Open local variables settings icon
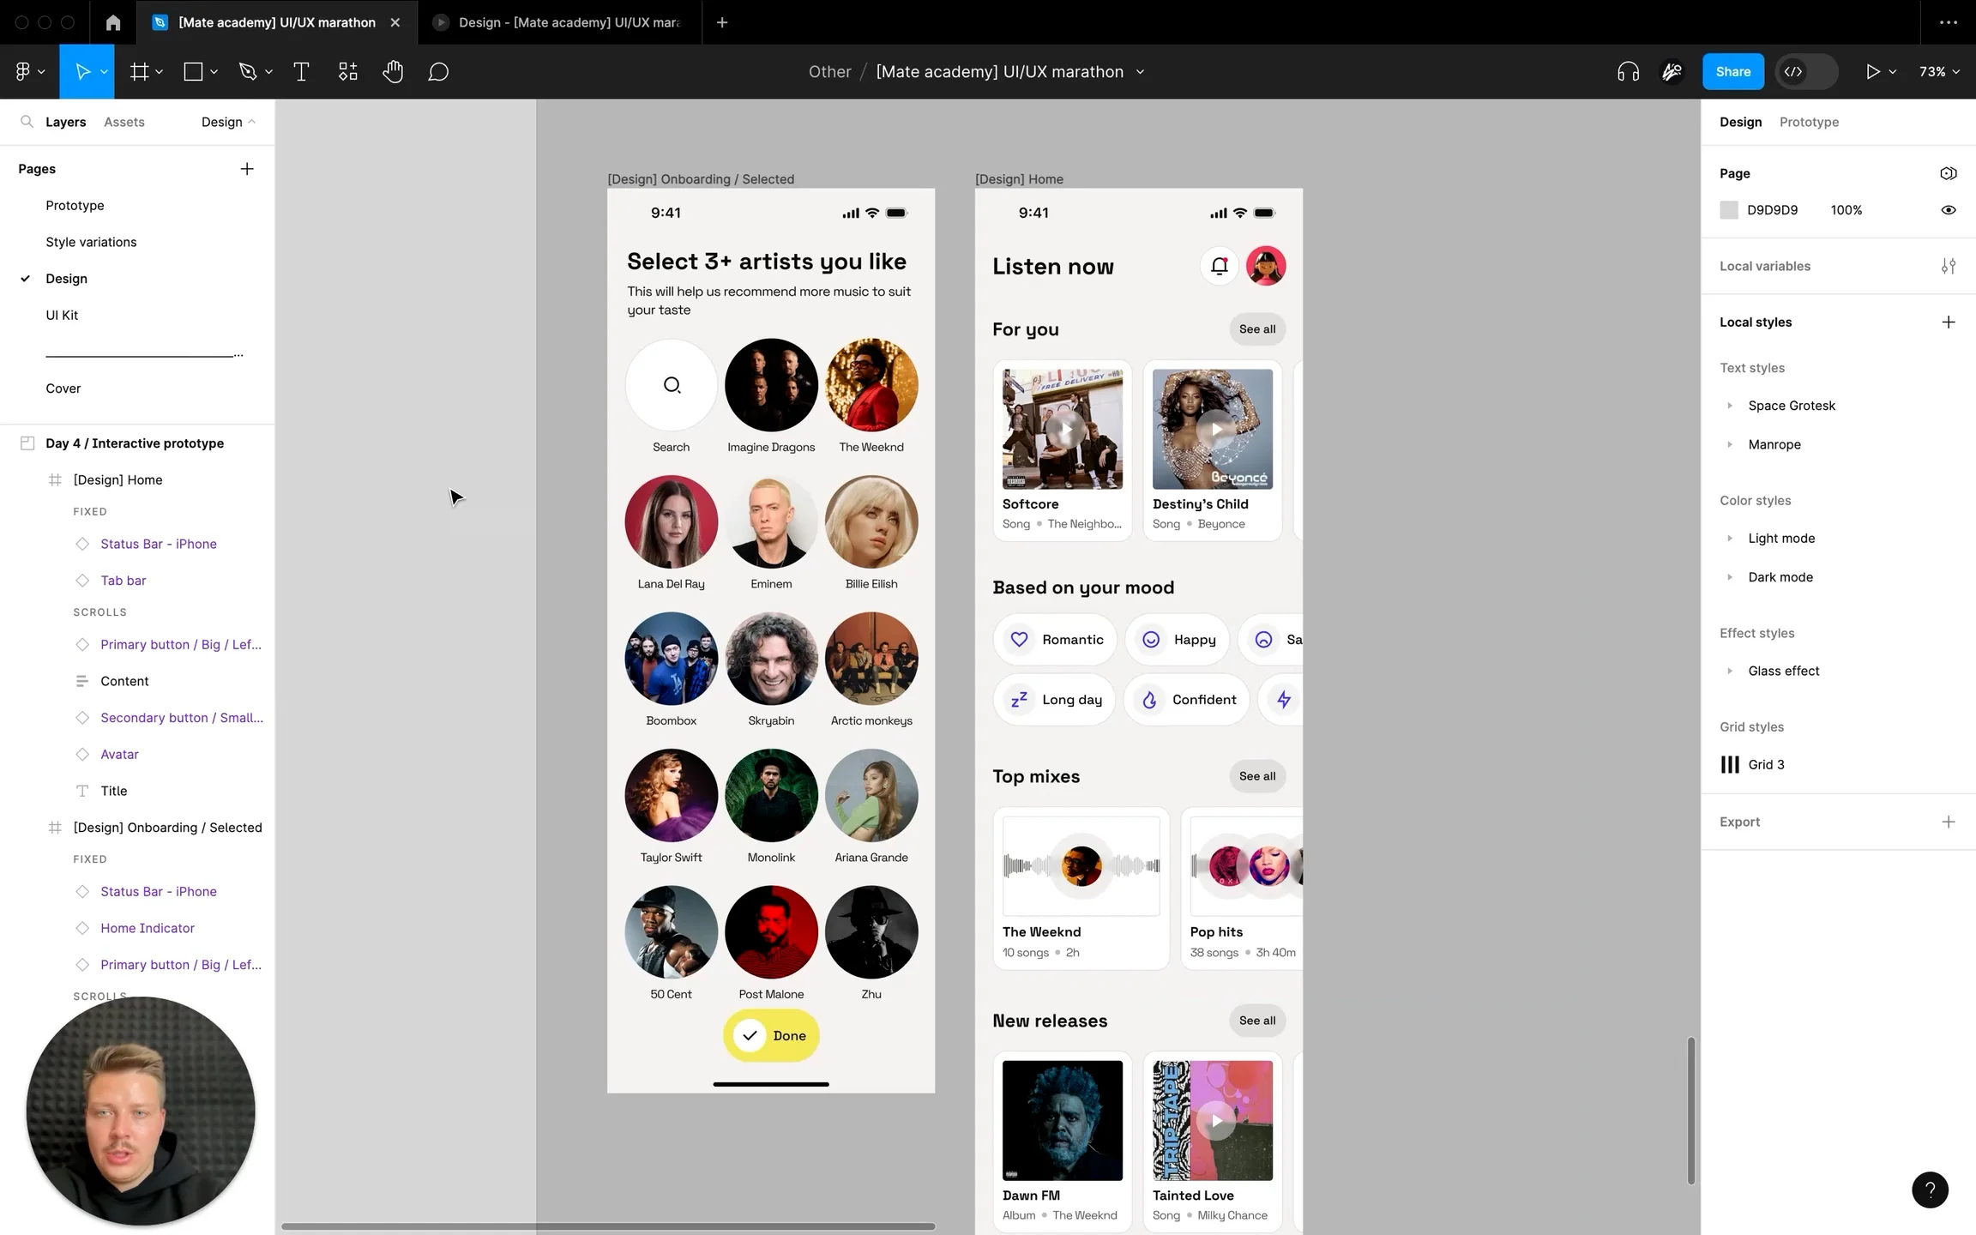This screenshot has height=1235, width=1976. point(1949,266)
